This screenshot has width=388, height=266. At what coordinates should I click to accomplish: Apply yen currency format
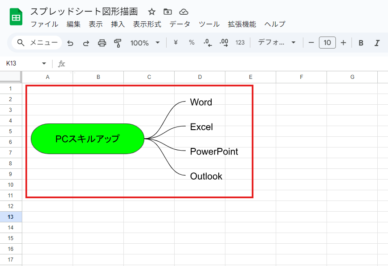point(176,43)
